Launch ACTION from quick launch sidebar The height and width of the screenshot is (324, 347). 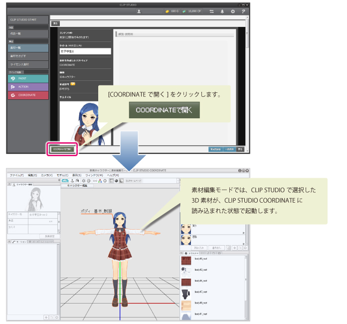pos(28,87)
